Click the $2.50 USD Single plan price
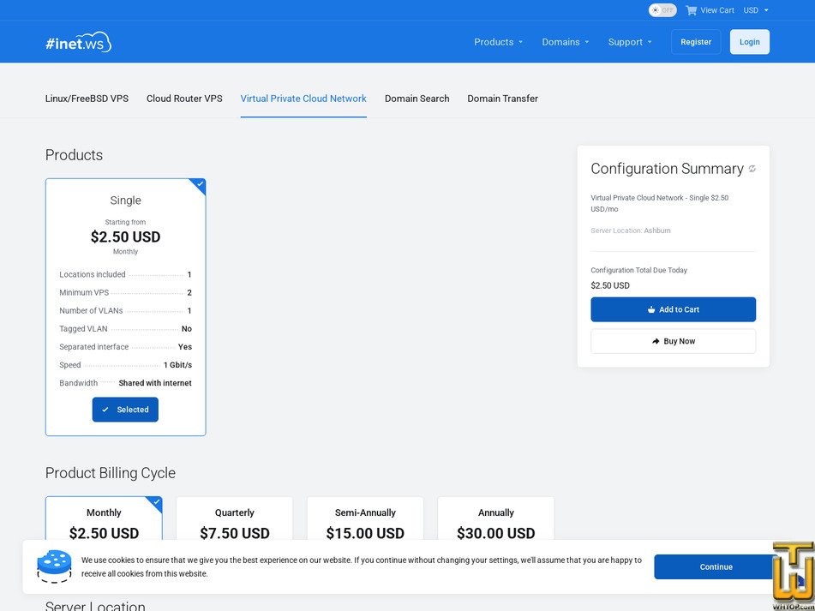Screen dimensions: 815x611 pyautogui.click(x=125, y=237)
